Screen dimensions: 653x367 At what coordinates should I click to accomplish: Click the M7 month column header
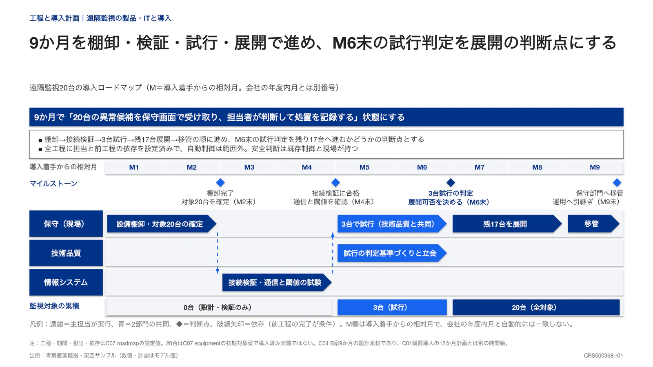tap(480, 167)
